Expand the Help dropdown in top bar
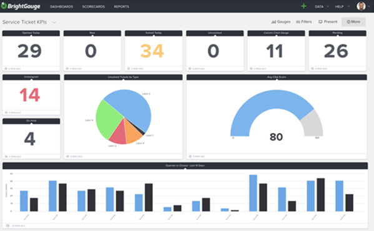Viewport: 374px width, 231px height. [342, 7]
